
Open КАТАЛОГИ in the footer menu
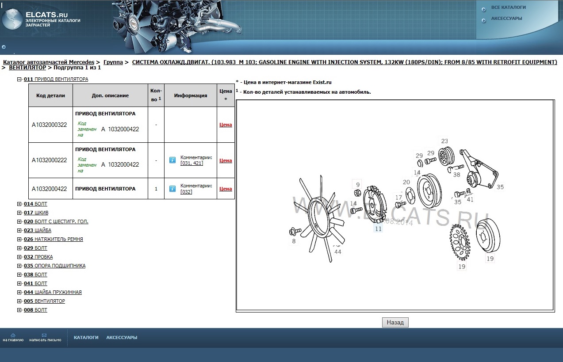coord(86,338)
